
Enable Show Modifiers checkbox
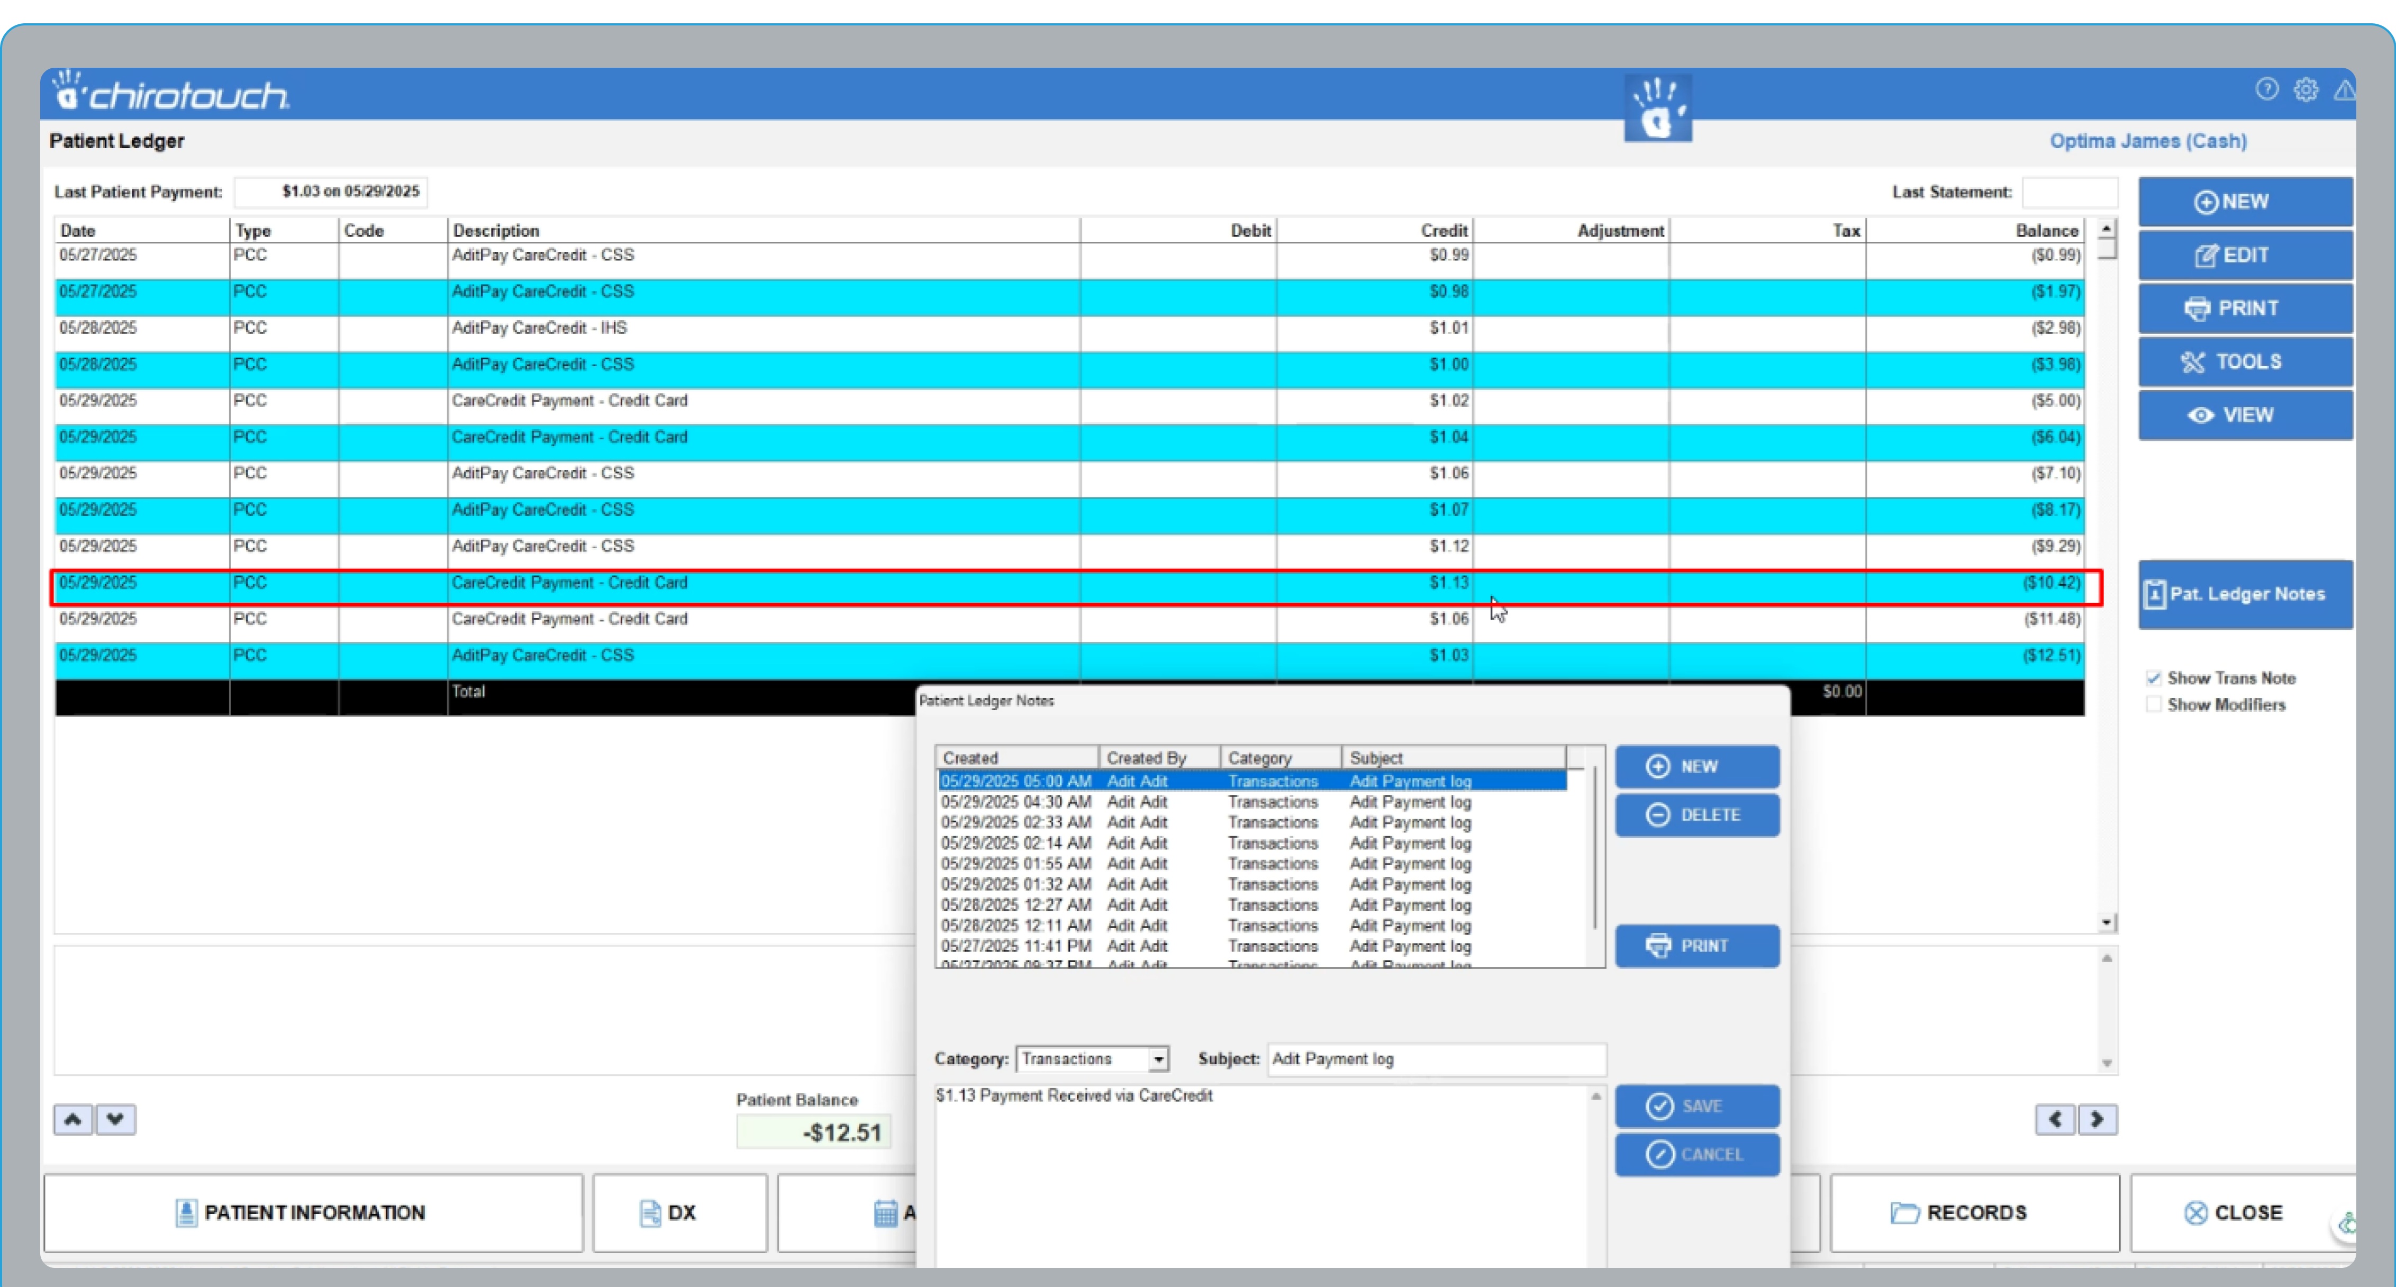(2153, 705)
